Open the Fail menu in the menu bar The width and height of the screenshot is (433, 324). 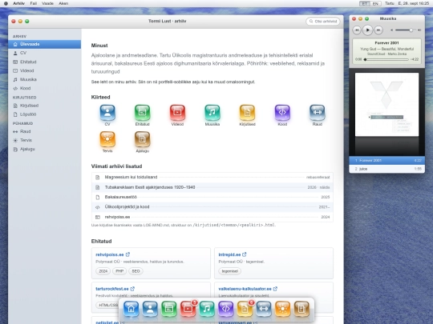pyautogui.click(x=34, y=3)
